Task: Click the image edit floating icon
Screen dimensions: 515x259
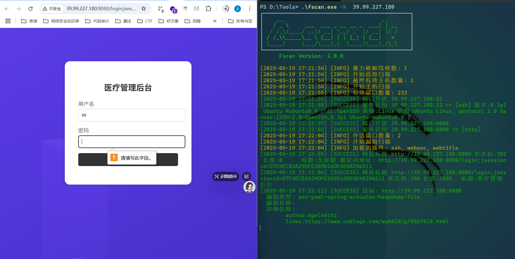Action: coord(246,177)
